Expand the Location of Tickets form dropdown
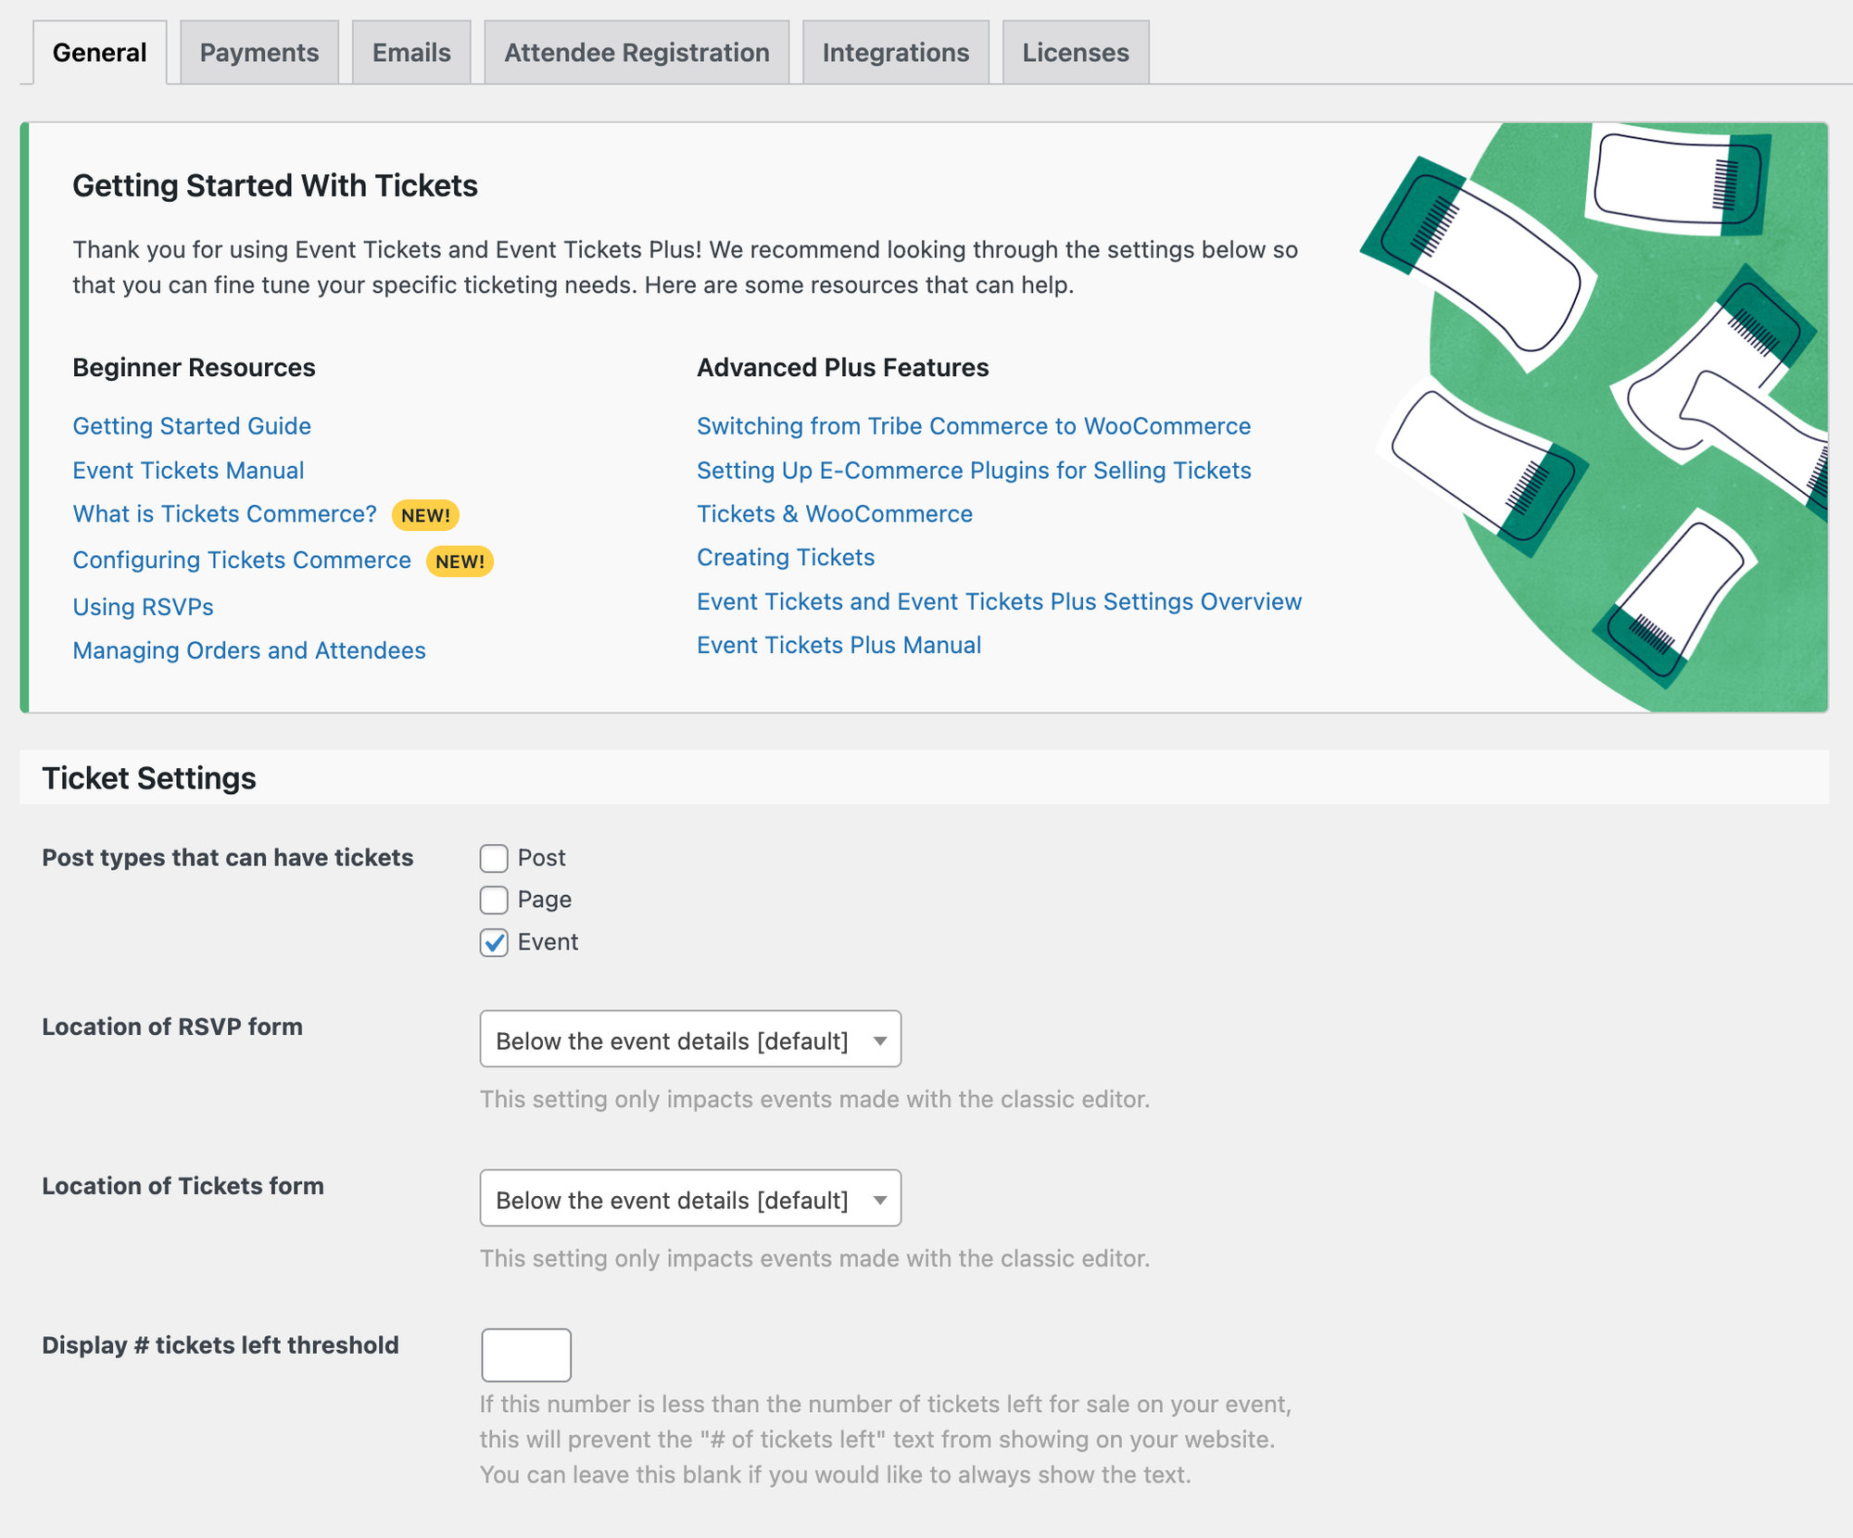 (x=689, y=1198)
